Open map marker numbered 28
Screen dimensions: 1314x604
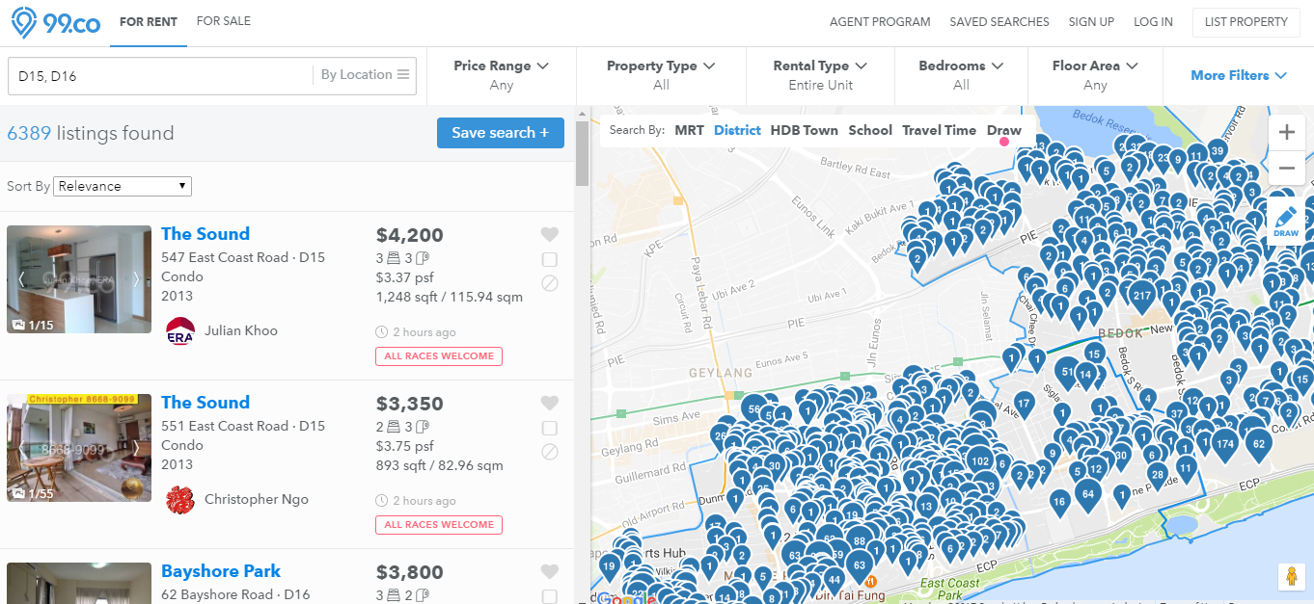point(1158,474)
